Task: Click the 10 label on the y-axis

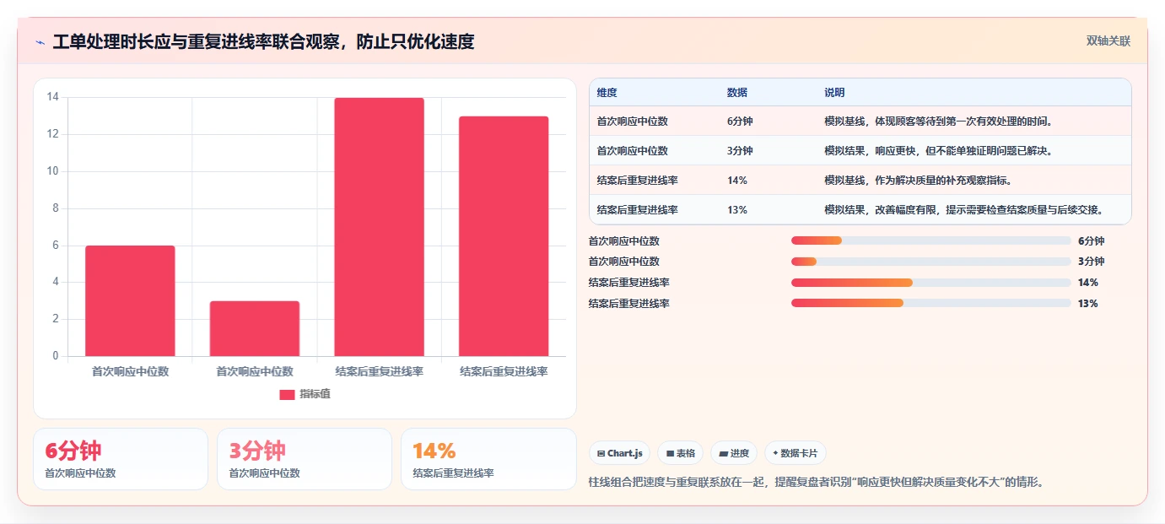Action: tap(52, 171)
